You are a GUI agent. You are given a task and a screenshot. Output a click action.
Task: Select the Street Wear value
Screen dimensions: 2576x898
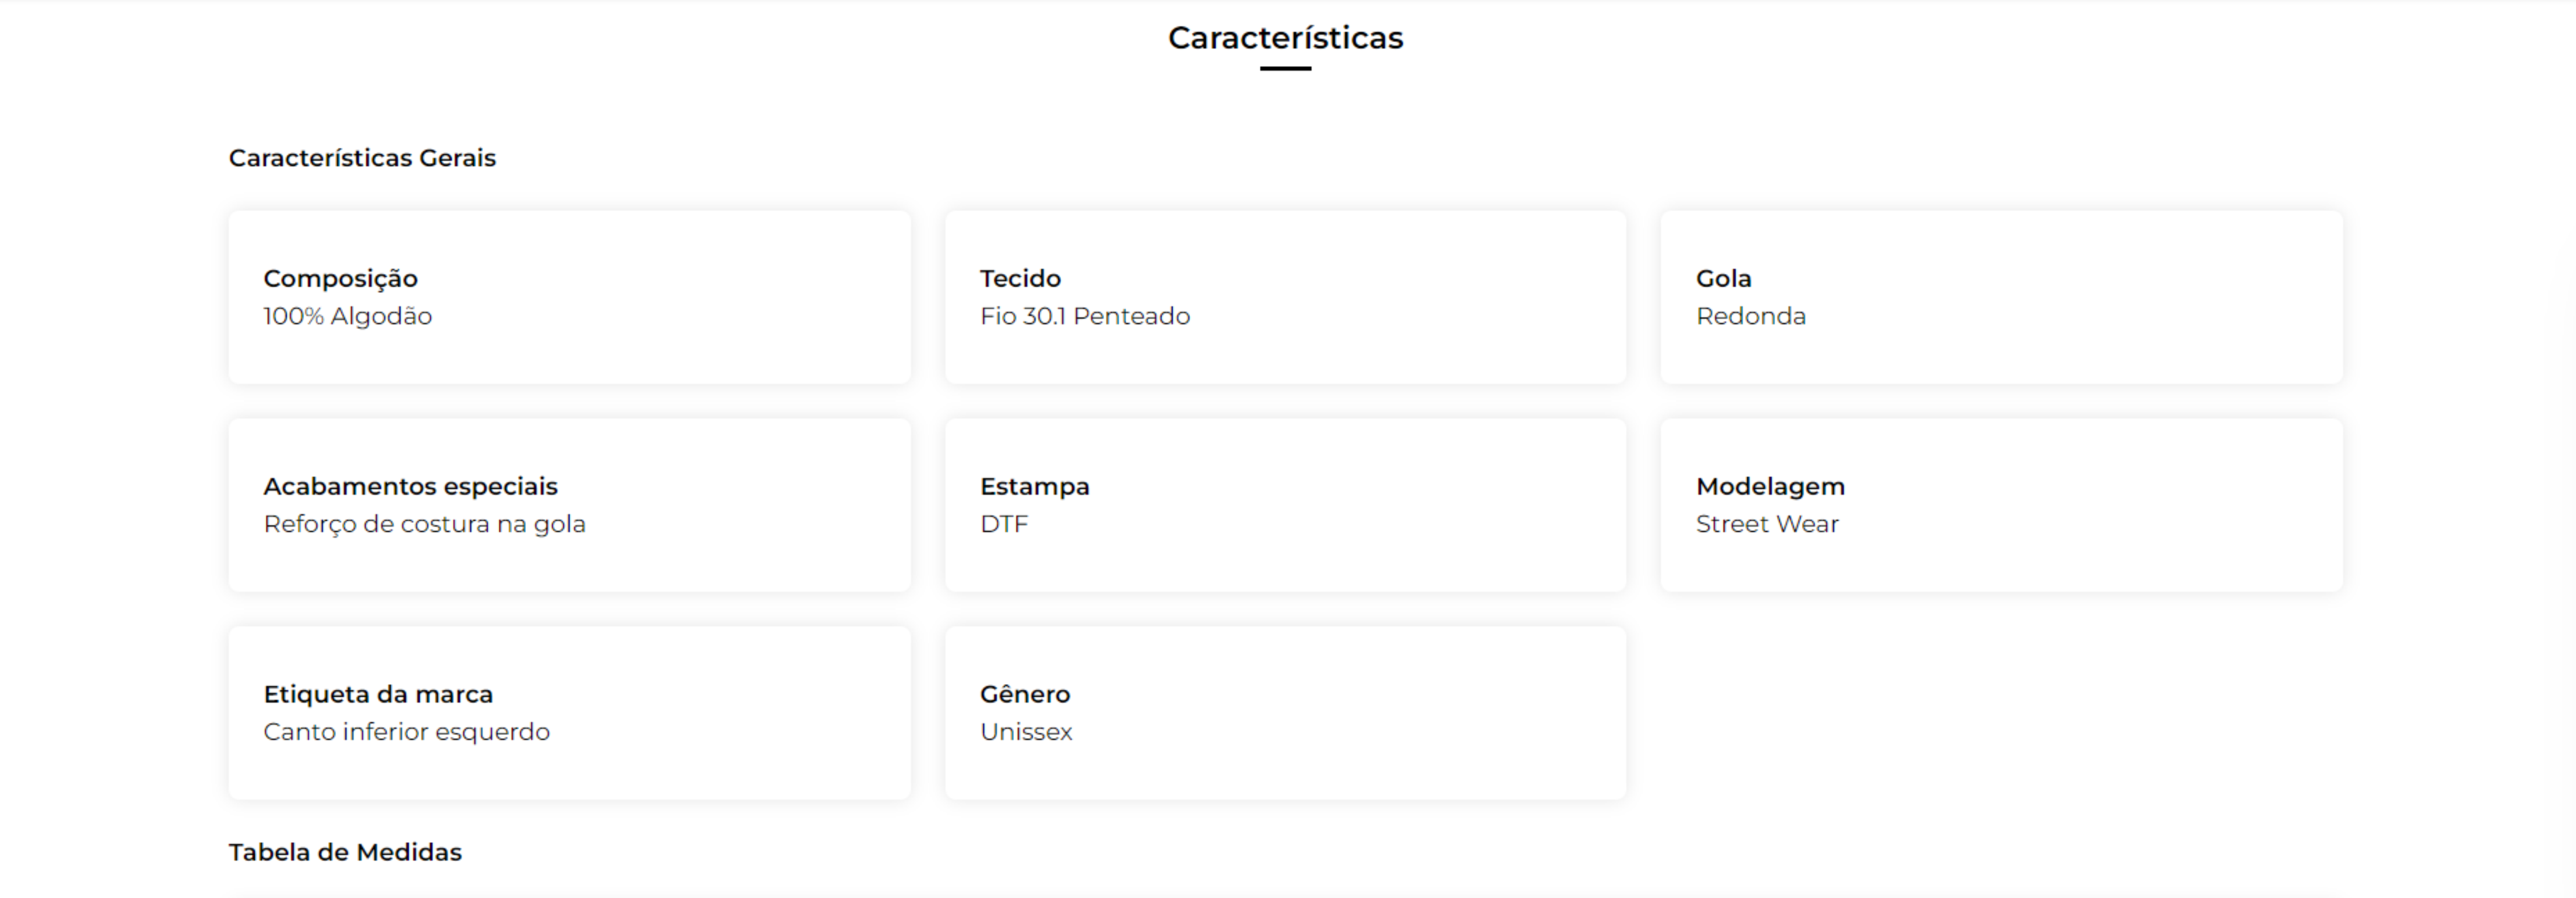point(1767,524)
